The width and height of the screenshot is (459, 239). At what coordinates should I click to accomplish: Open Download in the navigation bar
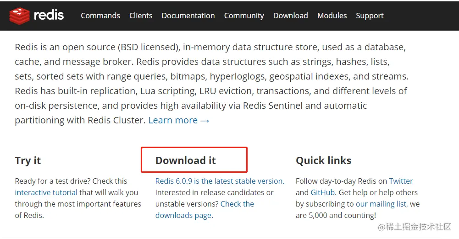coord(290,16)
